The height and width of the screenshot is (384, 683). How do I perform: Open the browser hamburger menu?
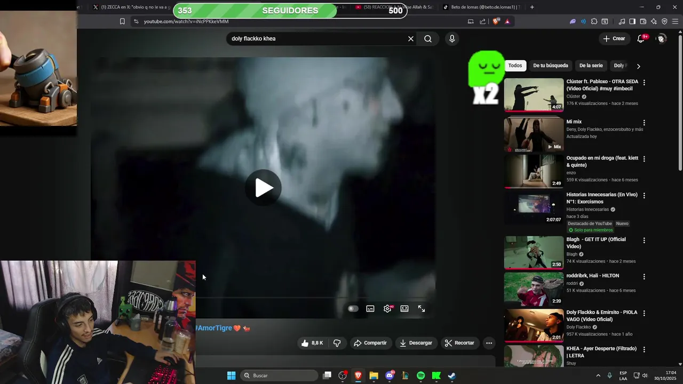(x=676, y=21)
